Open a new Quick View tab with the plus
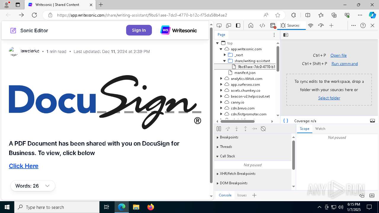379x213 pixels. (254, 195)
